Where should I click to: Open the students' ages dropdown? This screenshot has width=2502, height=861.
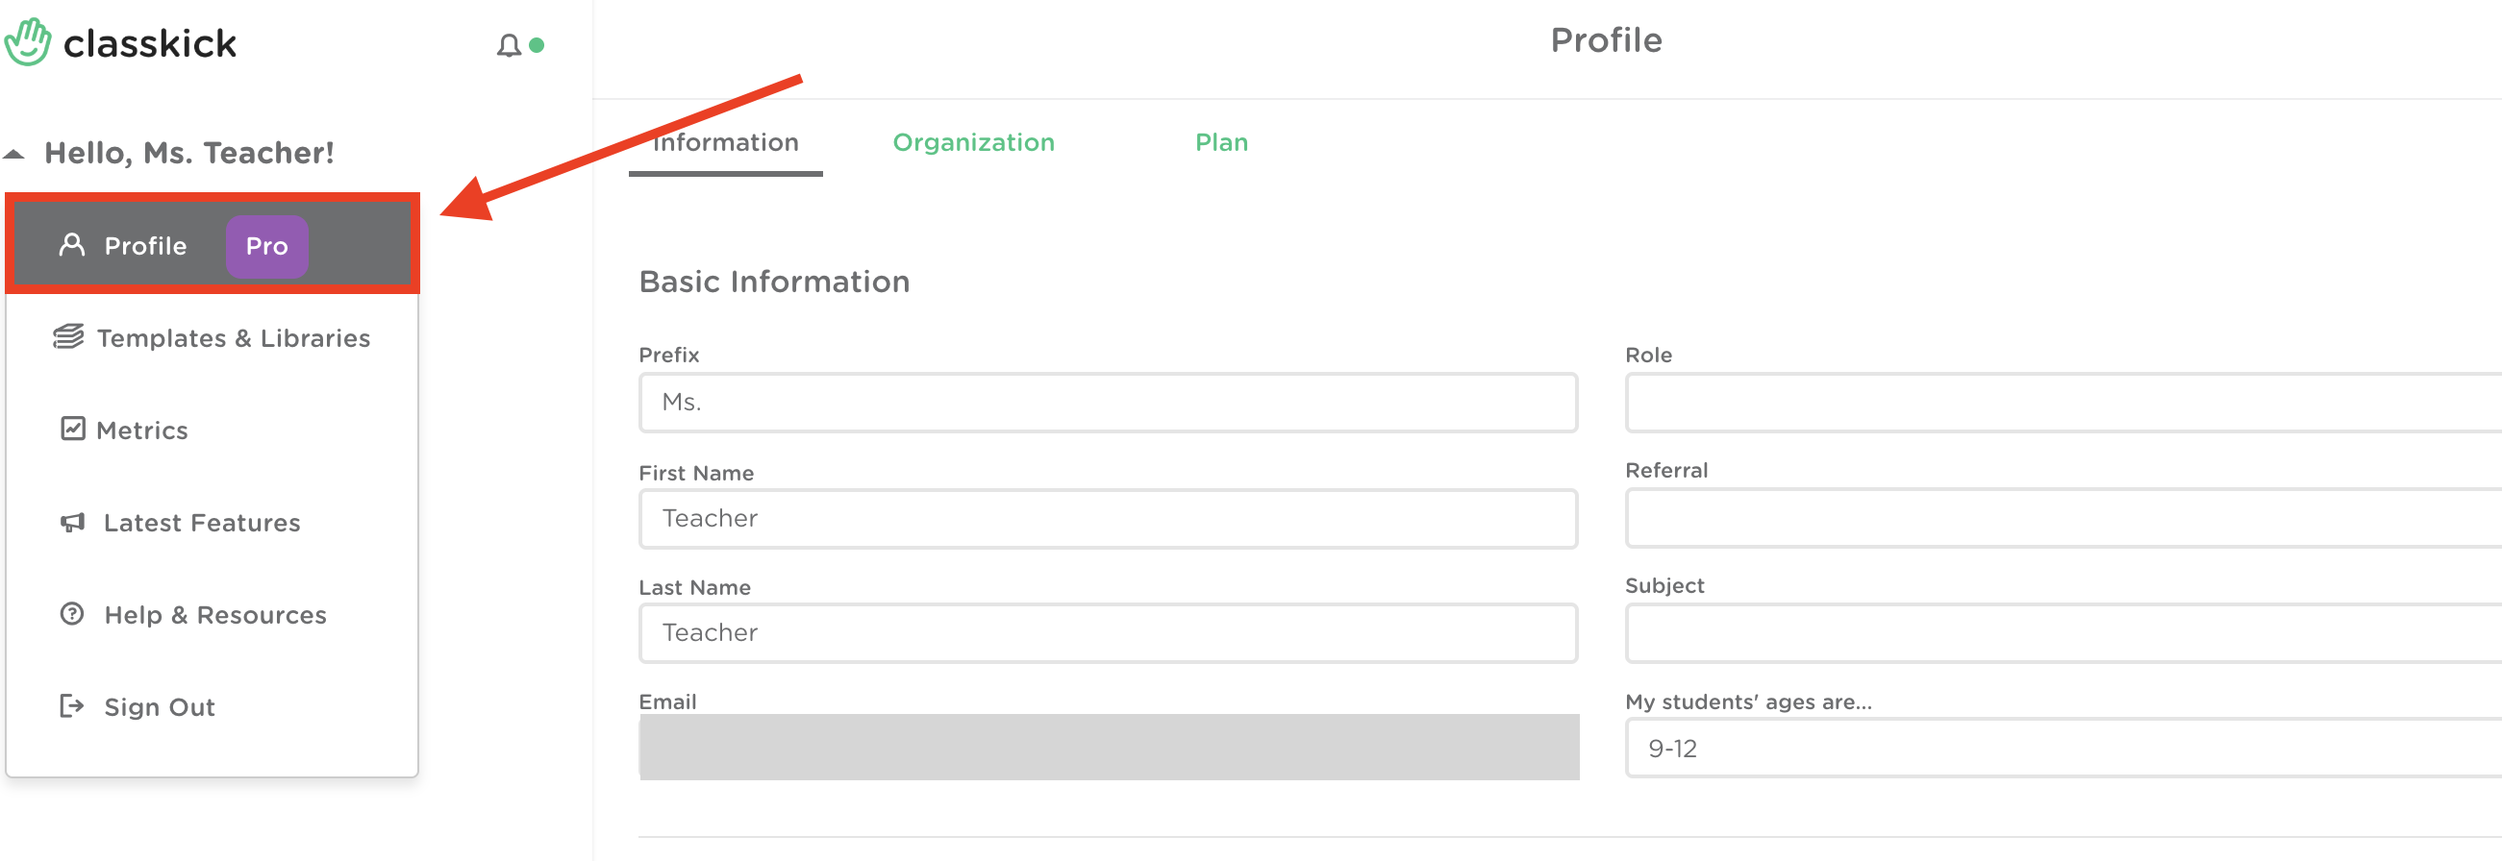click(2059, 748)
